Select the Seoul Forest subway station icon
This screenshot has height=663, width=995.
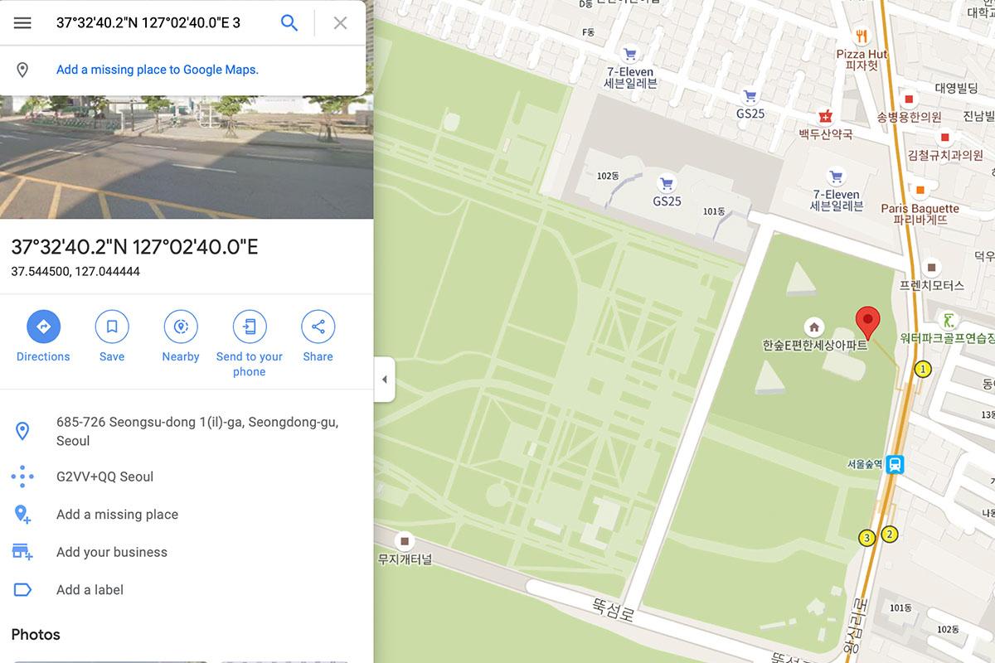click(x=895, y=465)
